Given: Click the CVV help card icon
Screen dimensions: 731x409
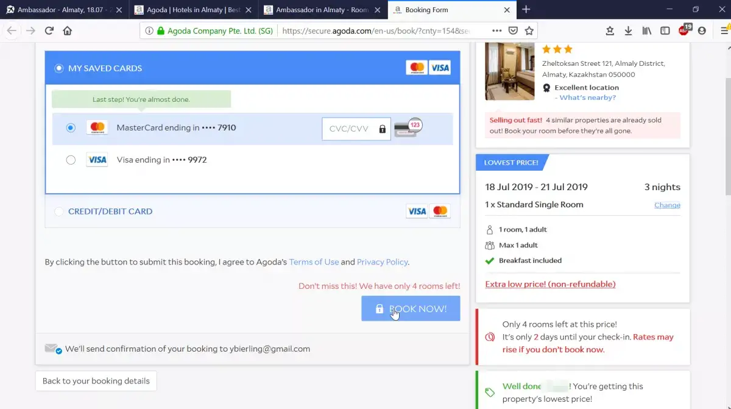Looking at the screenshot, I should pyautogui.click(x=408, y=127).
